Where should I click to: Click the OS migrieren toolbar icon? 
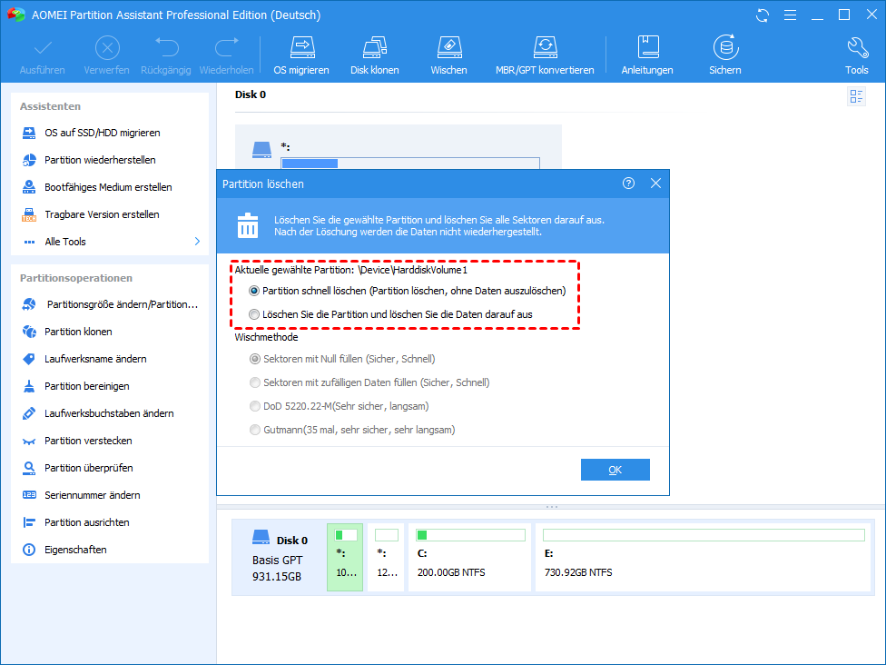(301, 47)
